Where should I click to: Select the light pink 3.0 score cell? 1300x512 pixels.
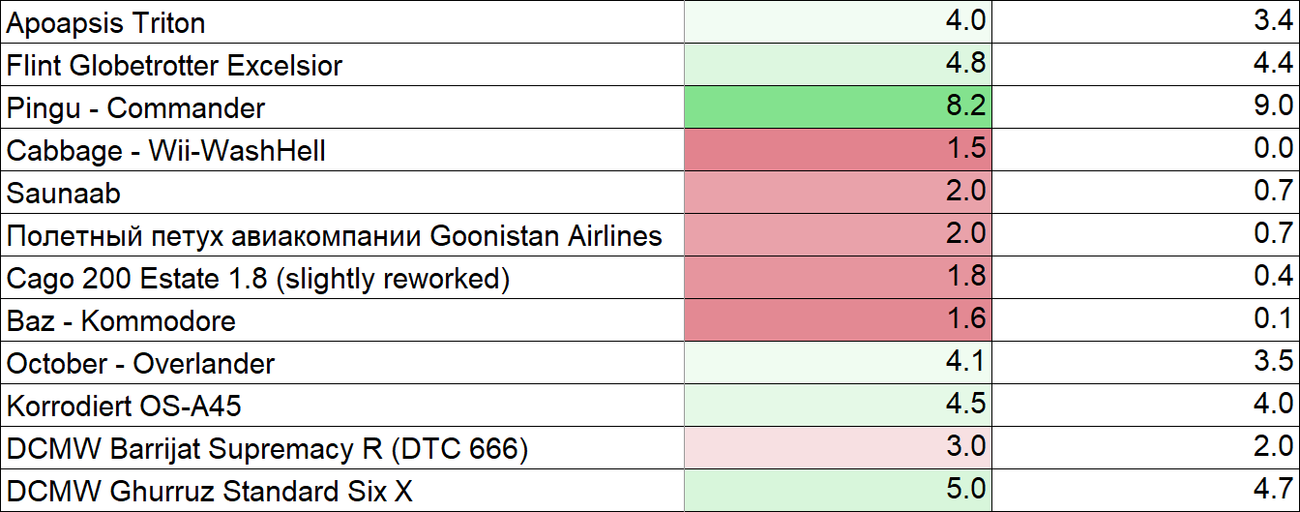tap(838, 448)
